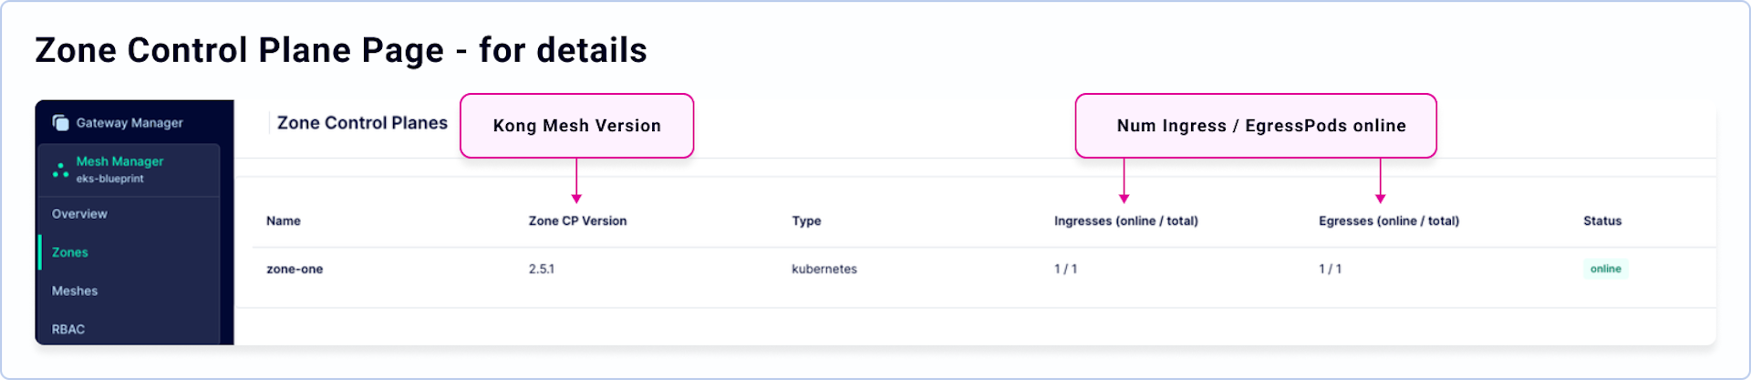
Task: Go to Overview in sidebar
Action: [79, 214]
